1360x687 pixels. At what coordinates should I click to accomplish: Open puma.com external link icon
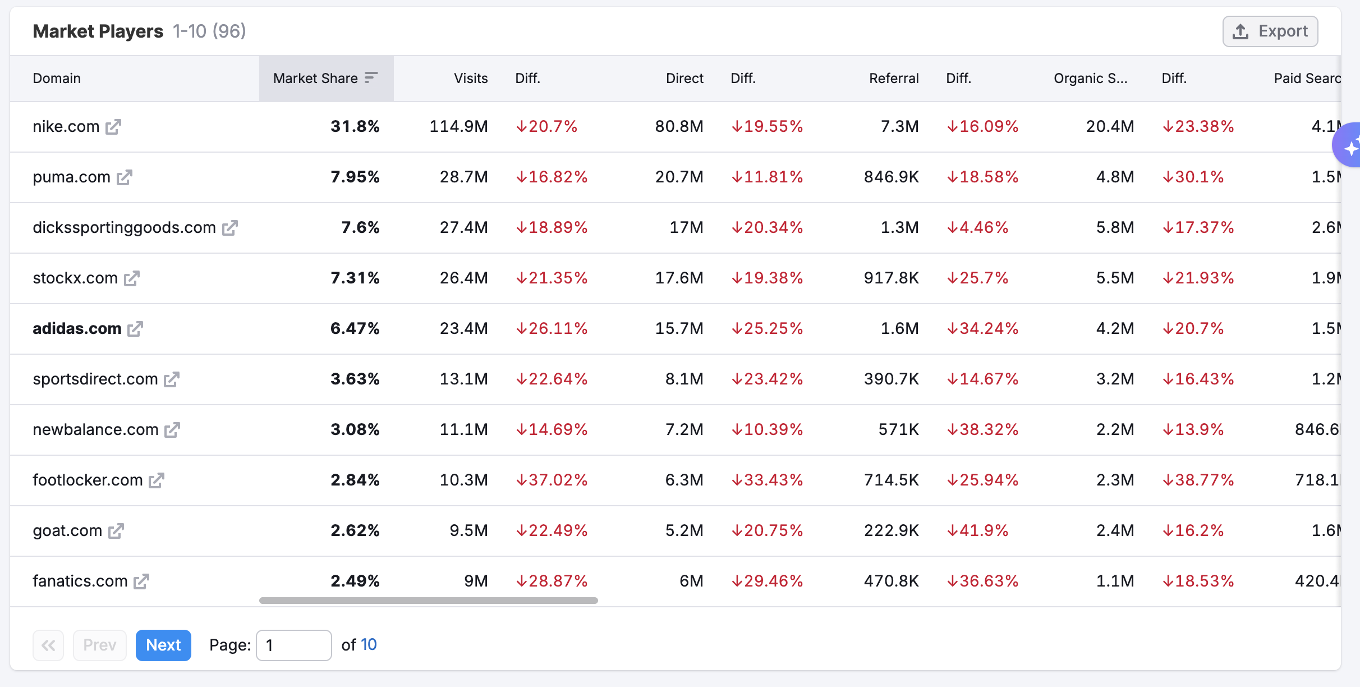tap(124, 177)
